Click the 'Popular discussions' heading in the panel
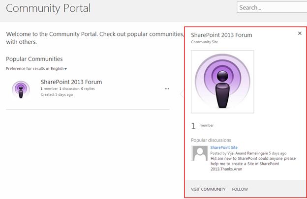The height and width of the screenshot is (199, 307). click(x=211, y=140)
